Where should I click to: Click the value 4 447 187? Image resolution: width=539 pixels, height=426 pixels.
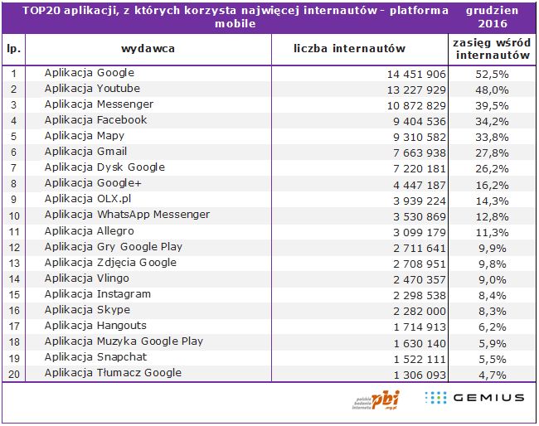[420, 186]
